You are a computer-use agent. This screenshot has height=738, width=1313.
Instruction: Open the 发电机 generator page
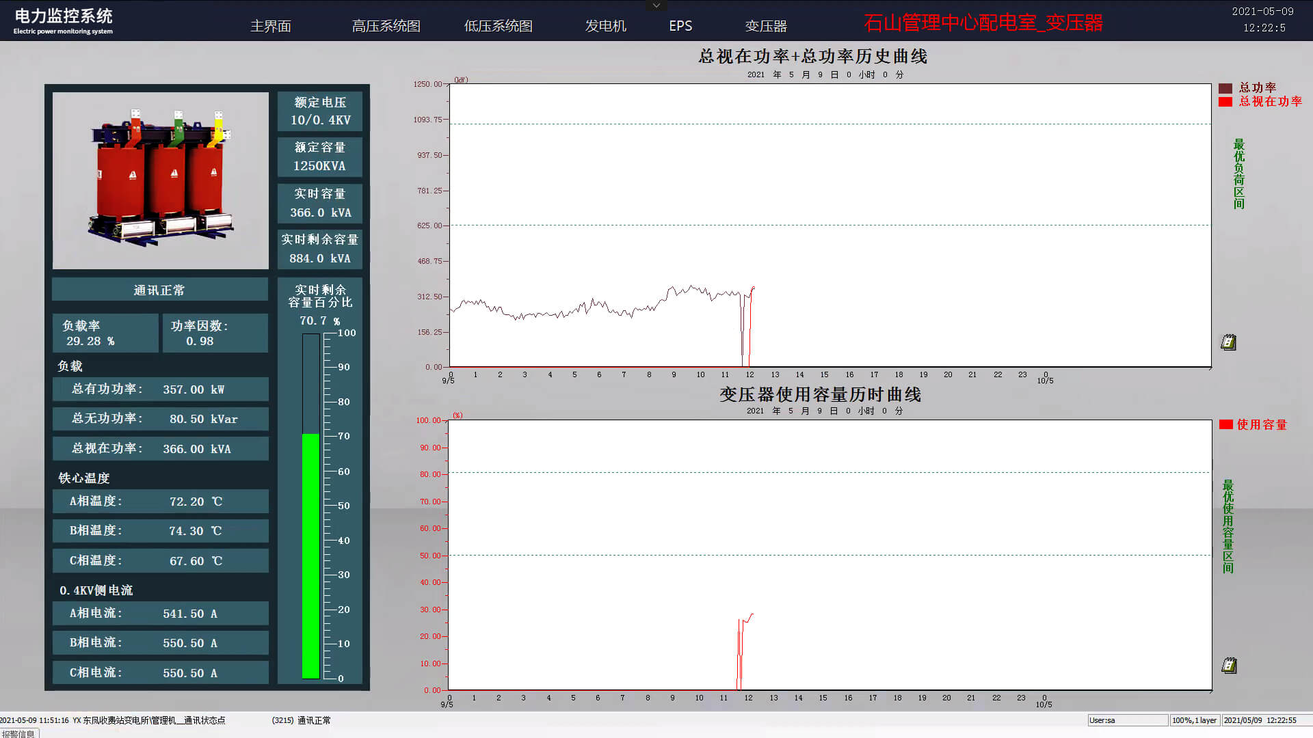(x=605, y=26)
